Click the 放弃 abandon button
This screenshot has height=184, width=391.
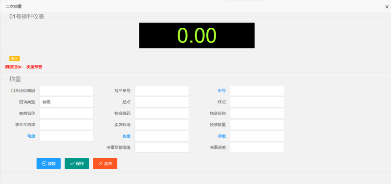tap(105, 164)
